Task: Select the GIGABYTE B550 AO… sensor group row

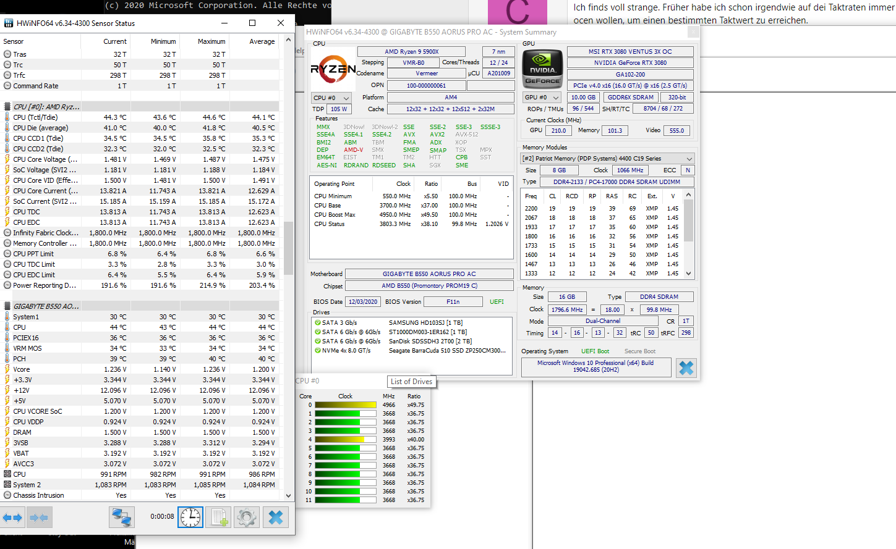Action: click(141, 306)
